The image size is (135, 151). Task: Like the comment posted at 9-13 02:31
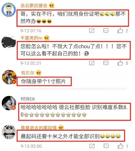pyautogui.click(x=120, y=63)
